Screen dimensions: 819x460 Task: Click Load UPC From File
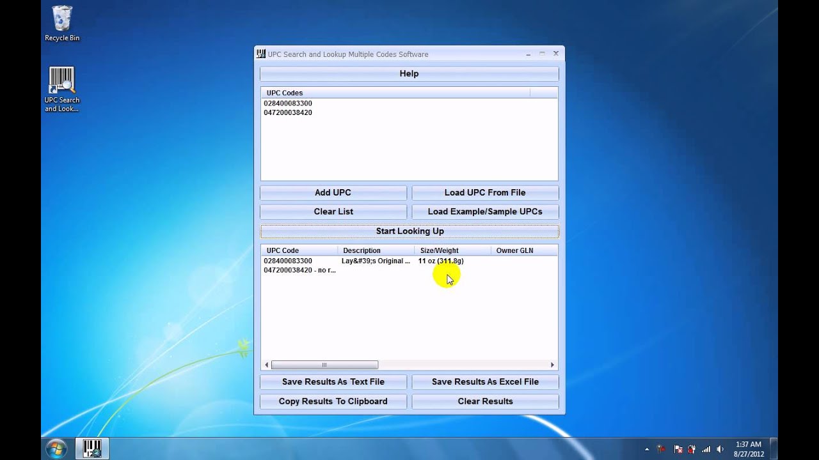(x=485, y=192)
